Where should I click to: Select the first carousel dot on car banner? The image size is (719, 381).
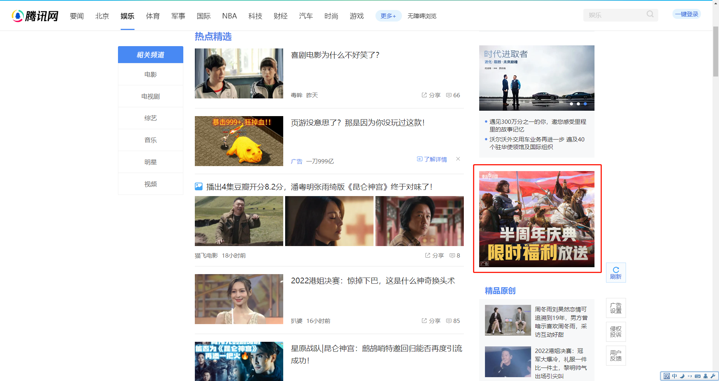[x=571, y=104]
